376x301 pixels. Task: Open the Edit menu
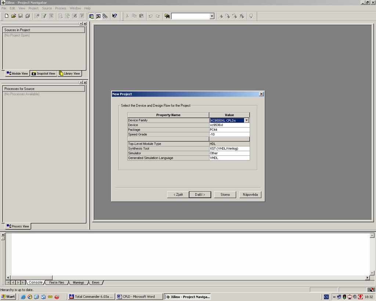click(x=12, y=8)
